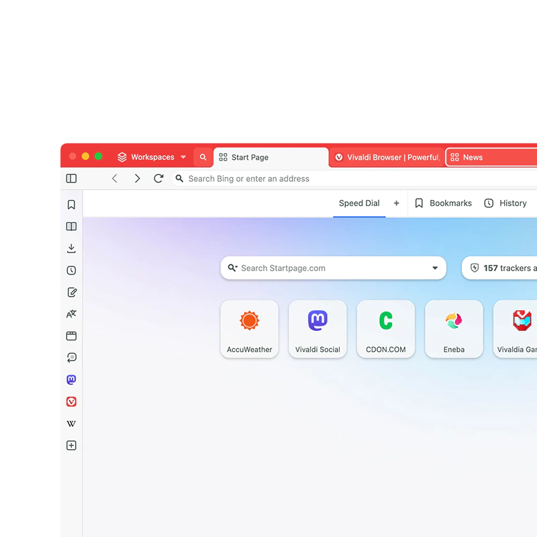Screen dimensions: 537x537
Task: Open the Window panel
Action: coord(71,336)
